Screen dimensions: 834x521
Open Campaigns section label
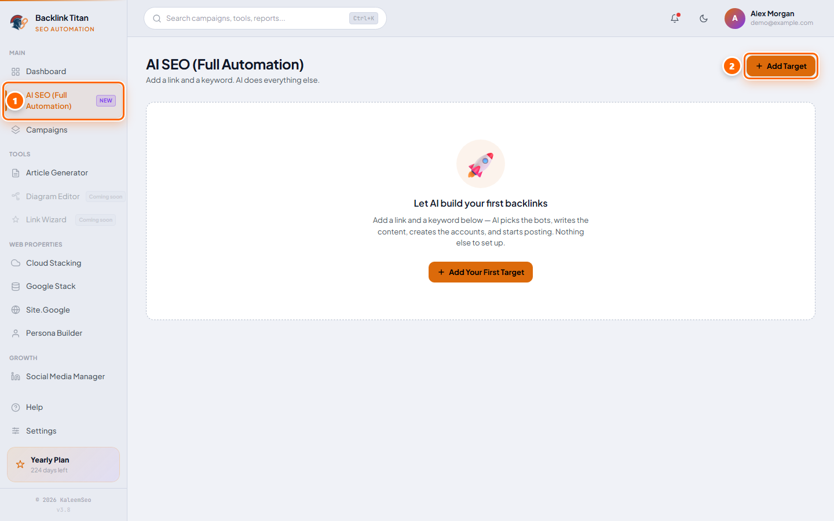coord(47,130)
